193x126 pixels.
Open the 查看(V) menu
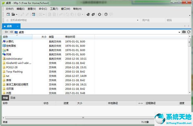[x=32, y=9]
